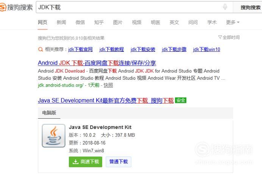Click update date 2018-08-16
The image size is (262, 175).
point(94,143)
